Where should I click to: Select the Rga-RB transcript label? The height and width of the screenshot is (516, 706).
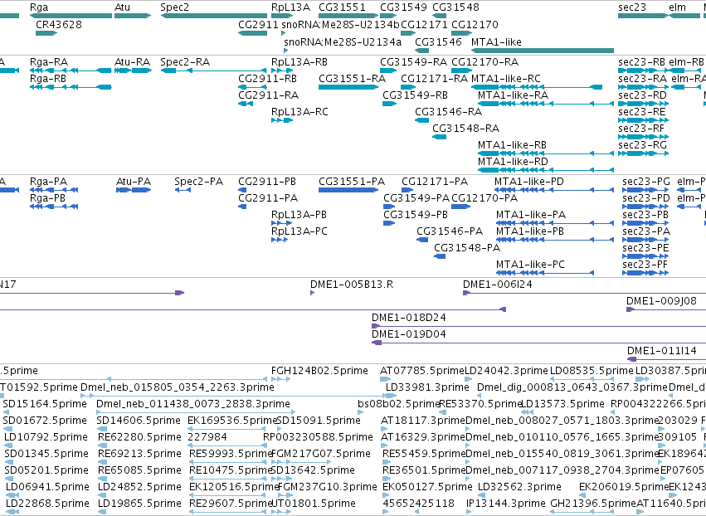pyautogui.click(x=48, y=78)
